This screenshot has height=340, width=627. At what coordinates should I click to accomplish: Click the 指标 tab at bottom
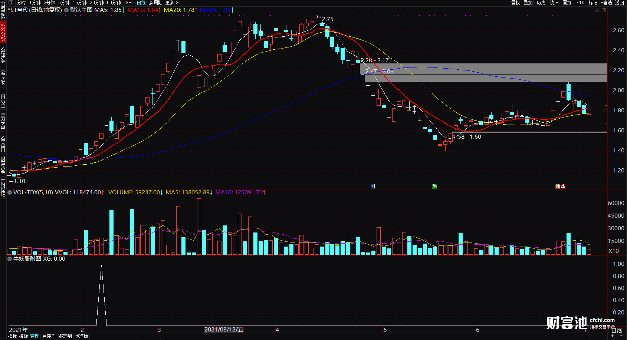[x=12, y=336]
